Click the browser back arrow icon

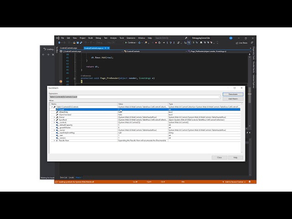tap(43, 55)
